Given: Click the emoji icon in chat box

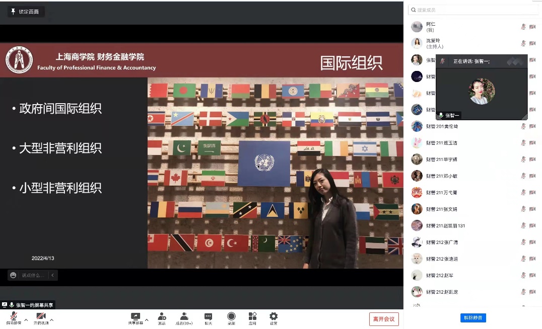Looking at the screenshot, I should [x=13, y=275].
